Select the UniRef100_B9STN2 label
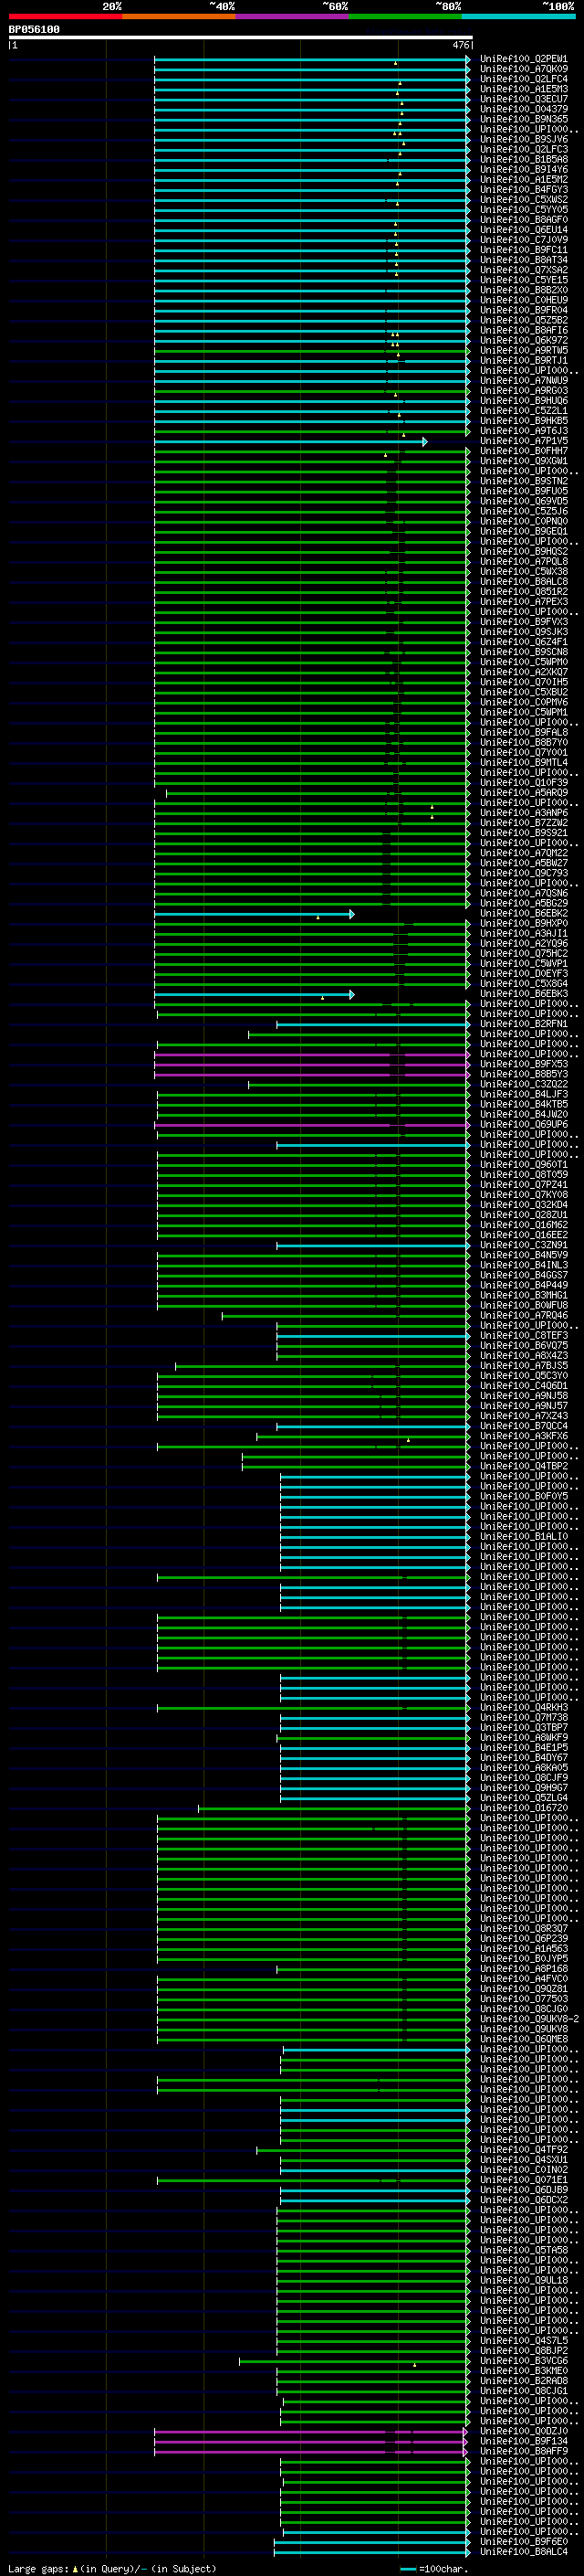The image size is (584, 2576). point(523,481)
